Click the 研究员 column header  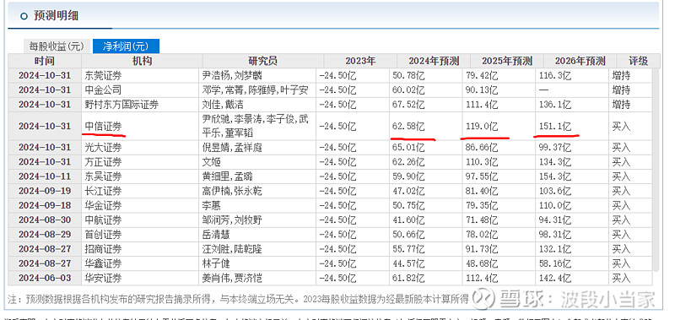pos(263,61)
